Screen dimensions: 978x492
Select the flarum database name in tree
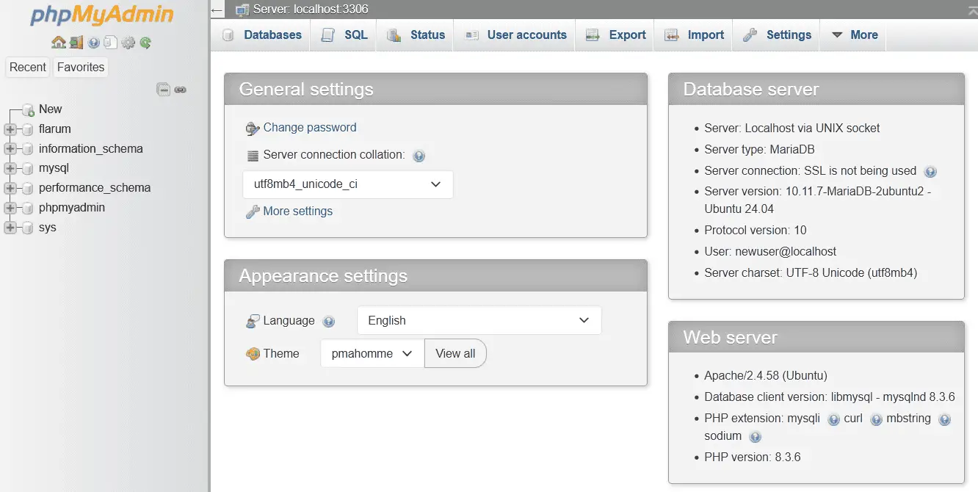tap(55, 129)
